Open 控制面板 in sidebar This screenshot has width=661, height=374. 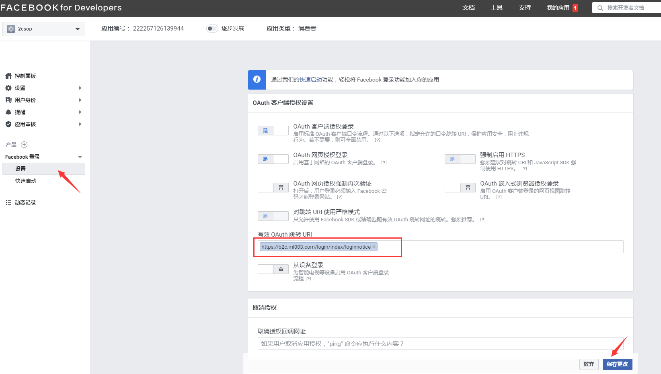[x=25, y=76]
